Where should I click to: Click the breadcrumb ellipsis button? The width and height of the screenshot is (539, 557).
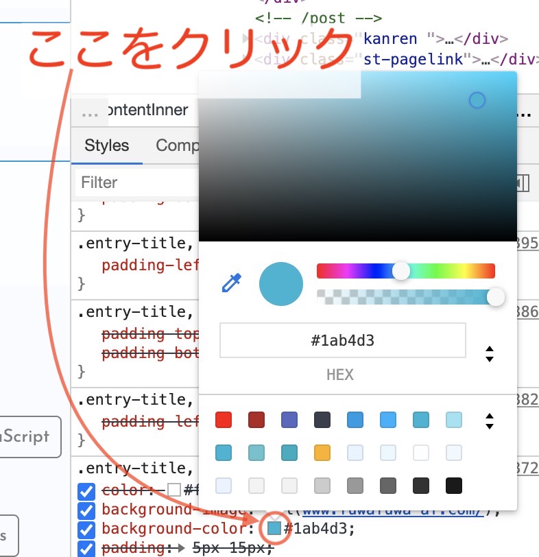(x=89, y=112)
